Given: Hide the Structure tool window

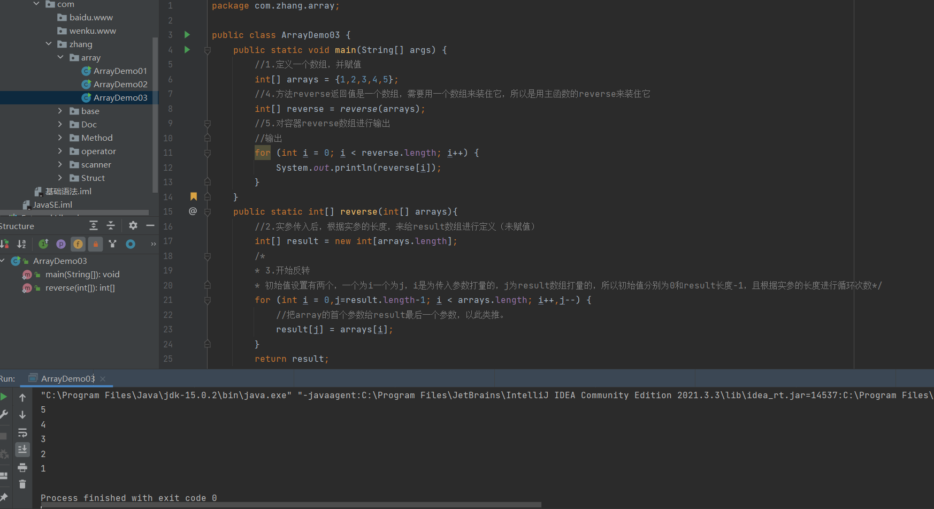Looking at the screenshot, I should pyautogui.click(x=150, y=225).
